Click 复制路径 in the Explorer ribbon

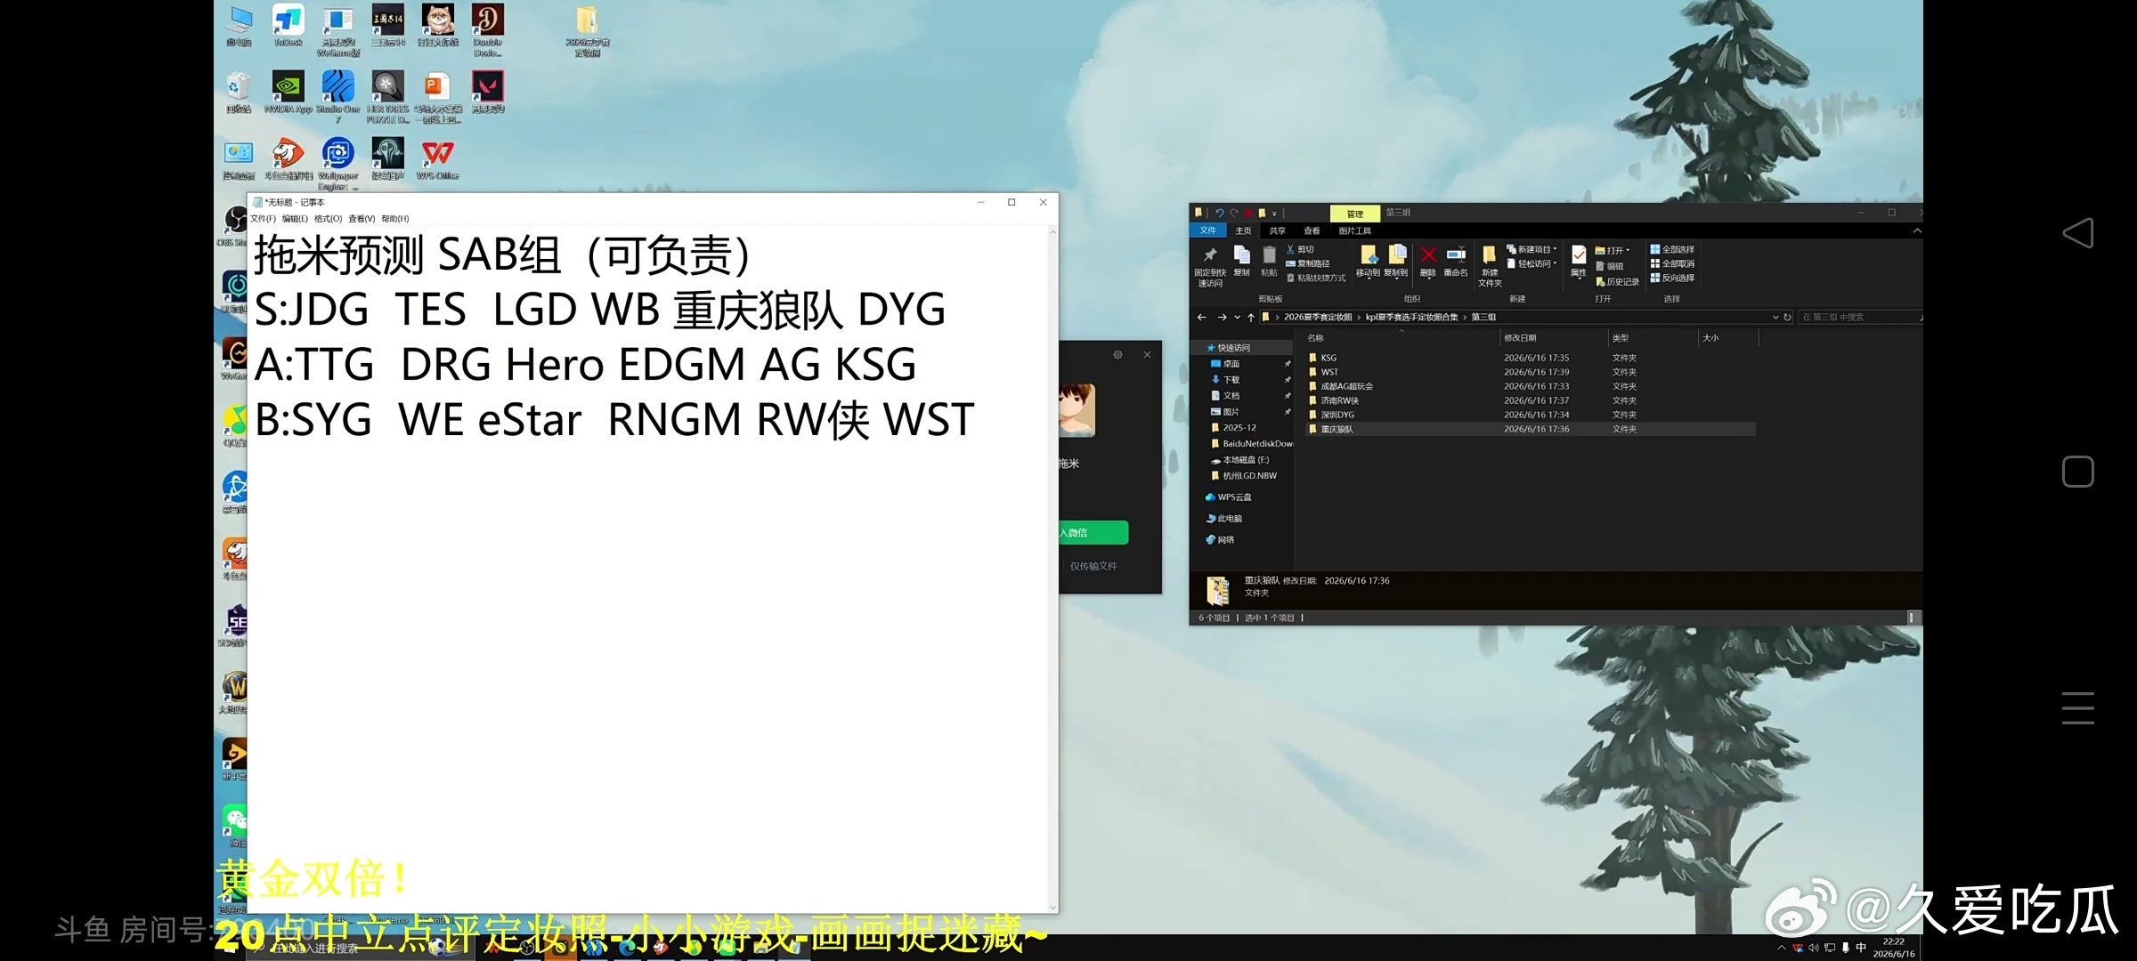click(x=1308, y=263)
